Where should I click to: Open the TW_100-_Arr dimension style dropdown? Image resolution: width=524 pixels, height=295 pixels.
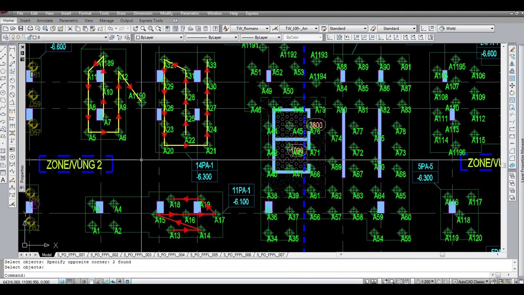tap(316, 28)
